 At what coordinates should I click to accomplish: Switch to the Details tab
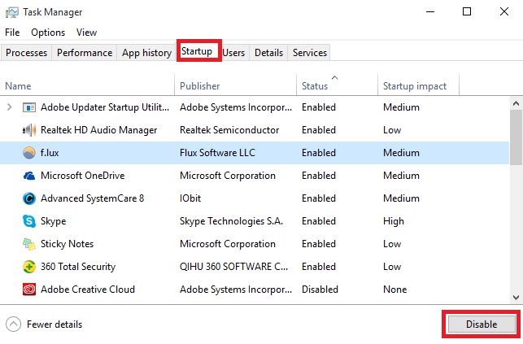click(x=269, y=53)
